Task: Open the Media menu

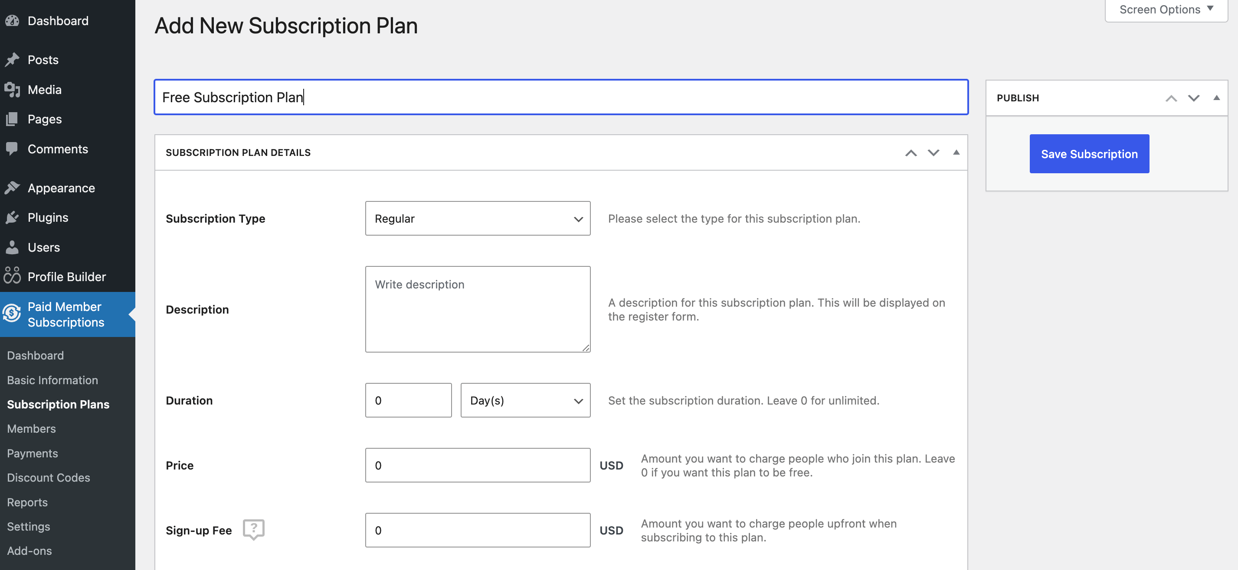Action: click(x=44, y=90)
